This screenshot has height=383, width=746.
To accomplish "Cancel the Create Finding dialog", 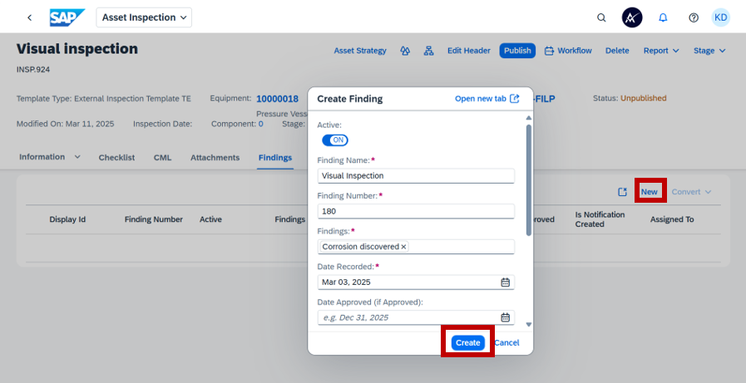I will (x=506, y=342).
